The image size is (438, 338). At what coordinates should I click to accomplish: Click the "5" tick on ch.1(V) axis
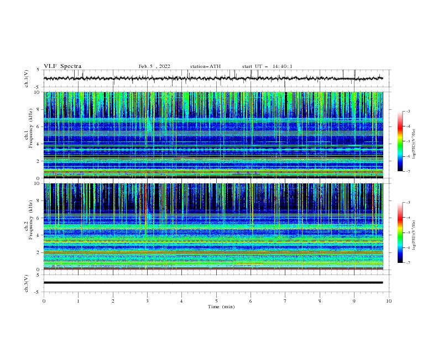[x=39, y=70]
